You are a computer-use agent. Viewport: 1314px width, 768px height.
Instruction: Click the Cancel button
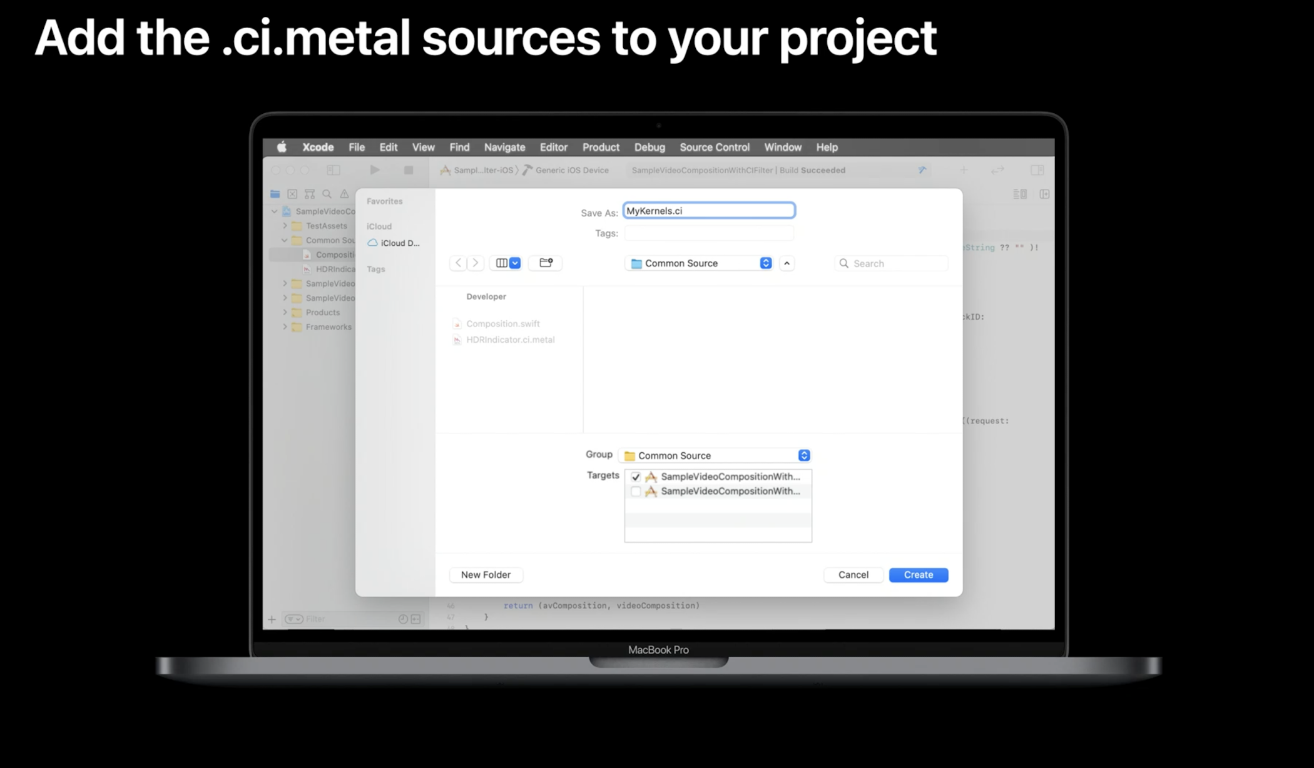853,575
